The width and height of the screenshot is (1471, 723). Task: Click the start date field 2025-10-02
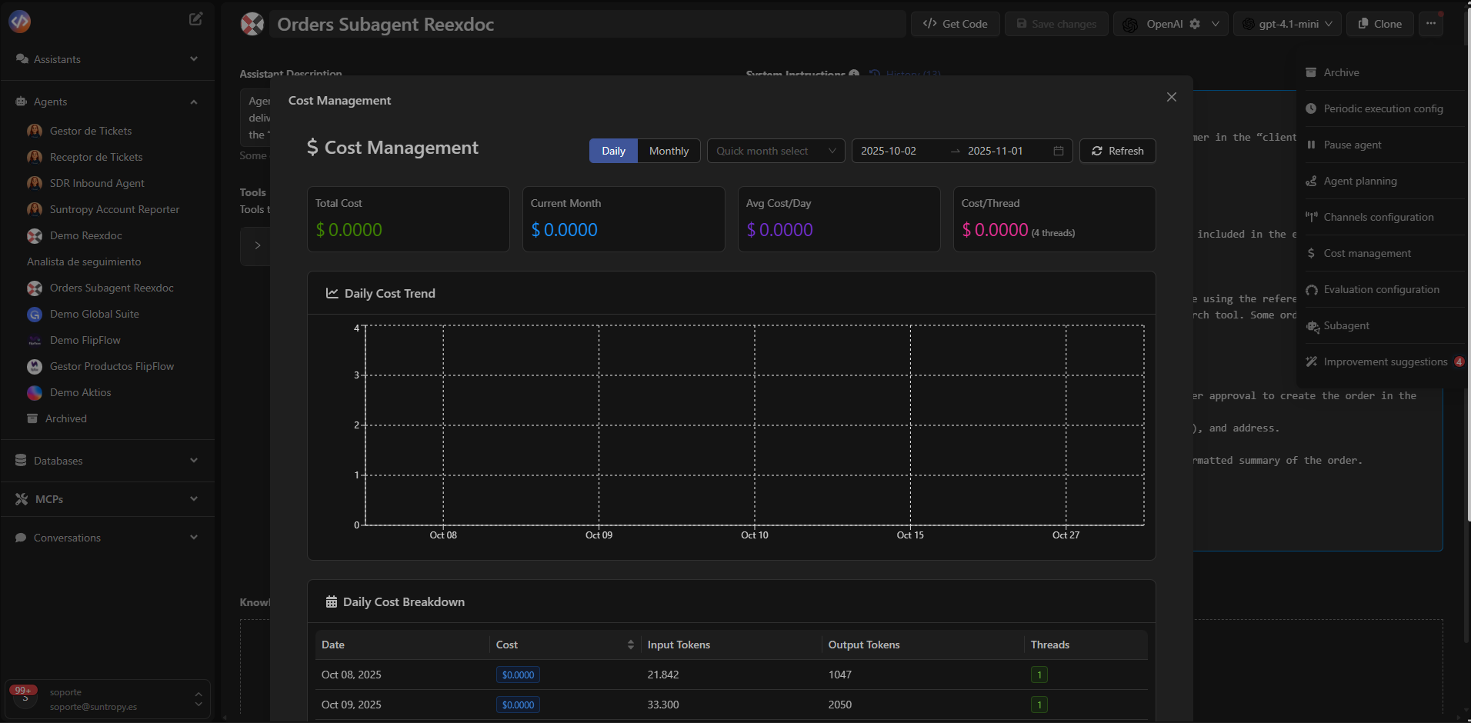pos(889,151)
